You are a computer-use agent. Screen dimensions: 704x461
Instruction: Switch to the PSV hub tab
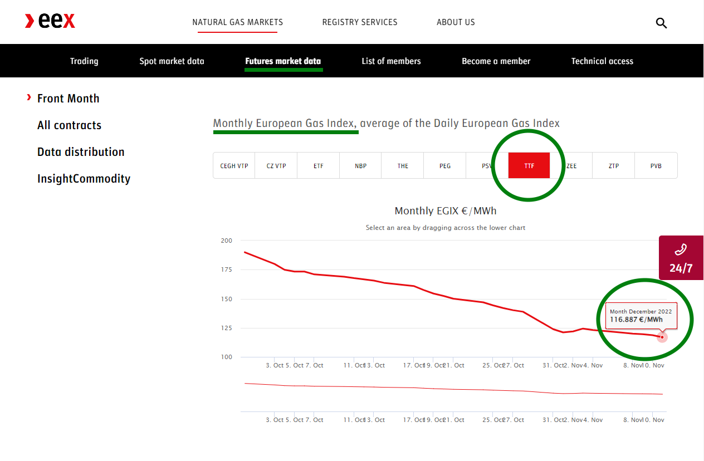point(487,165)
